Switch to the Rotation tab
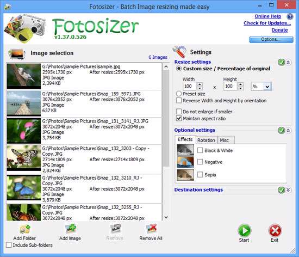The width and height of the screenshot is (299, 257). [x=206, y=140]
